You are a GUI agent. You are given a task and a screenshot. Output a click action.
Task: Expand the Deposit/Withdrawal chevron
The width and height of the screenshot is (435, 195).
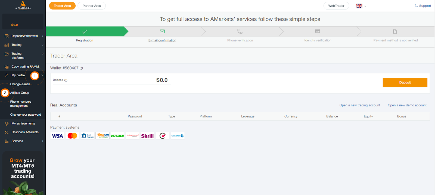click(x=43, y=36)
